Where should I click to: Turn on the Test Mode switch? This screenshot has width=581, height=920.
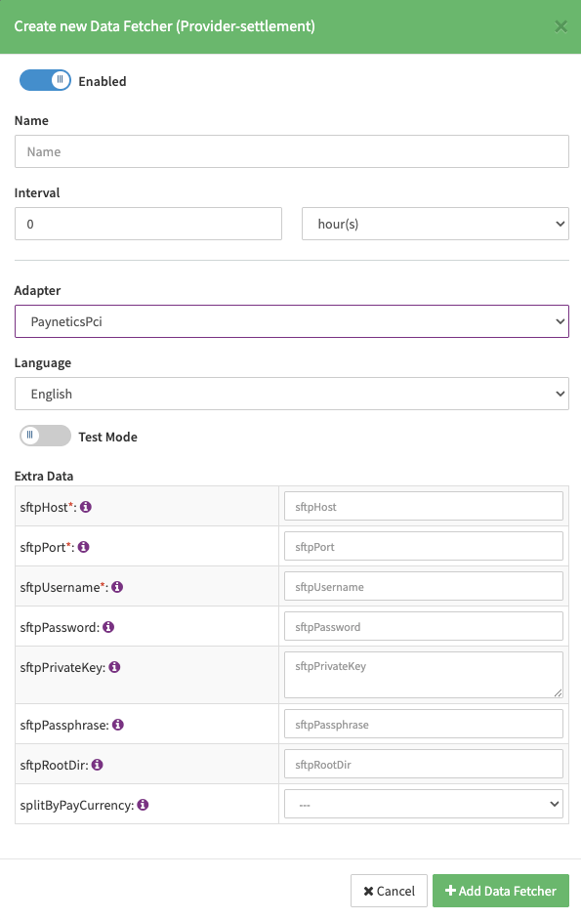pyautogui.click(x=45, y=436)
